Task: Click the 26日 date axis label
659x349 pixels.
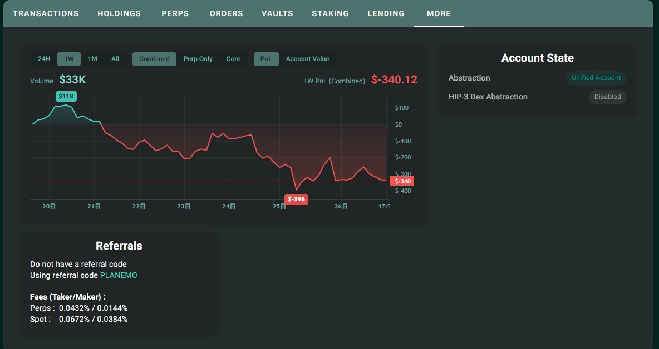Action: point(341,206)
